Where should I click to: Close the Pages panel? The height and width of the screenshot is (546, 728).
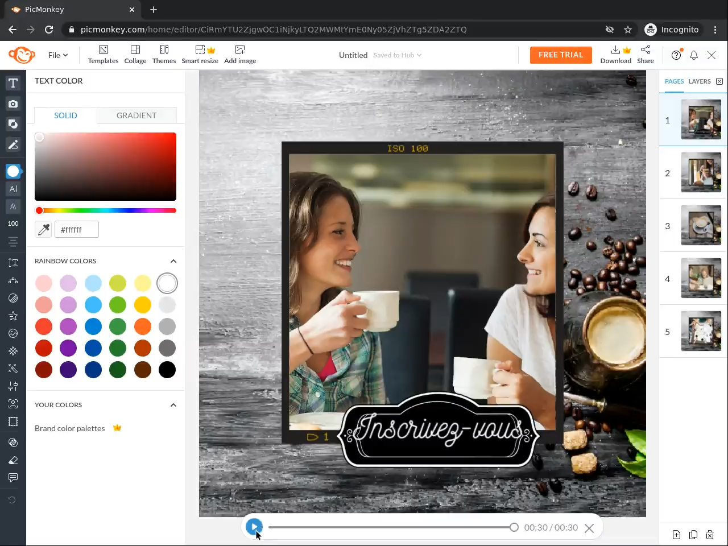(x=719, y=81)
